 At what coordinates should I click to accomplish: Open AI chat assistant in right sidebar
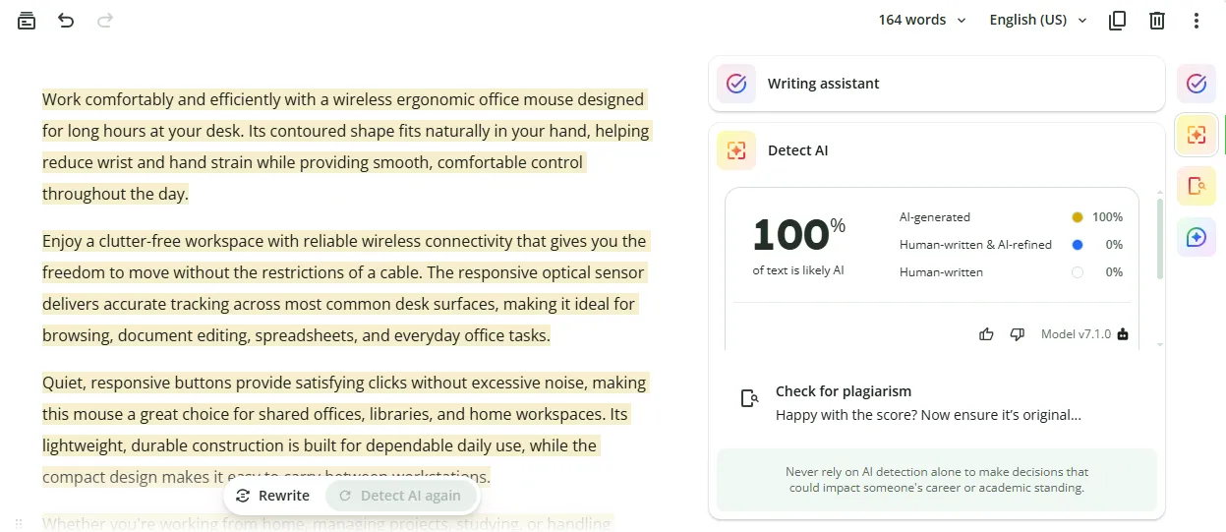(1197, 237)
